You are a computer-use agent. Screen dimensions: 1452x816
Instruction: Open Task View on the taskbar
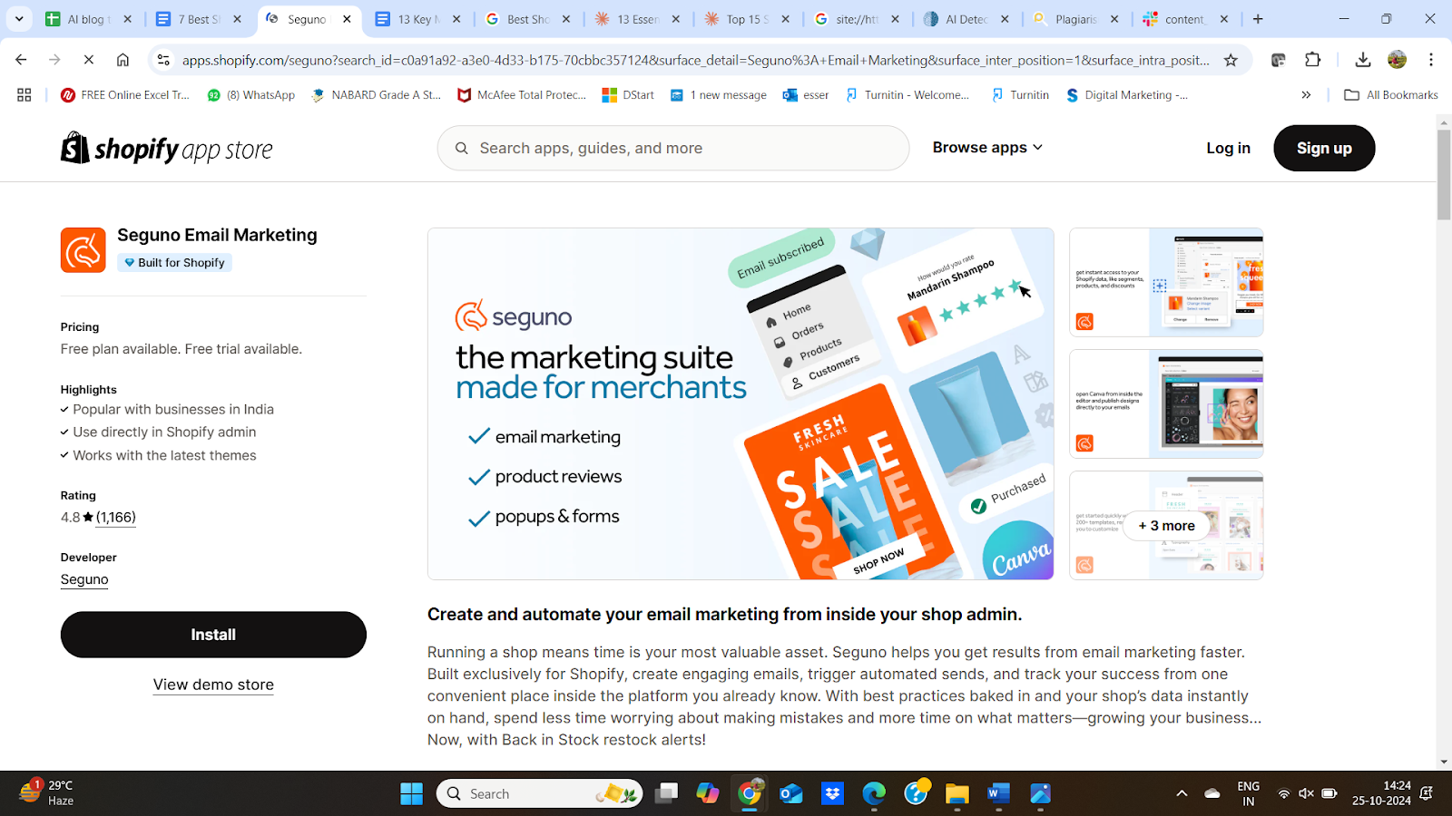coord(667,793)
